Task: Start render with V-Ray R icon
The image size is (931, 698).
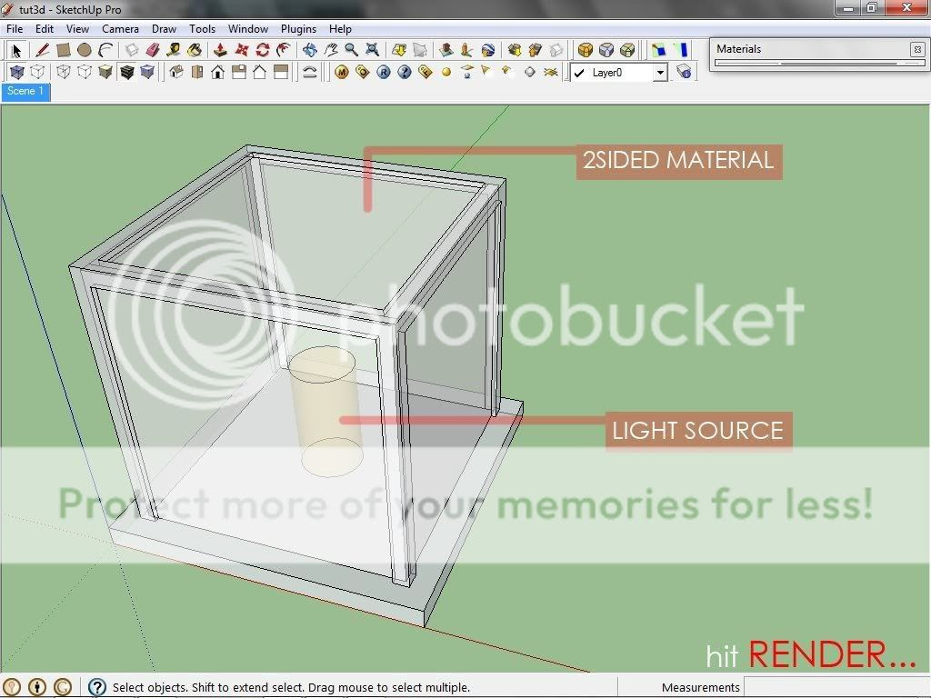Action: pos(384,73)
